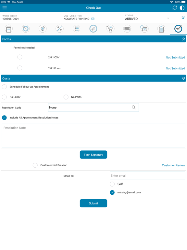
Task: Open the calendar schedule tab icon
Action: (144, 29)
